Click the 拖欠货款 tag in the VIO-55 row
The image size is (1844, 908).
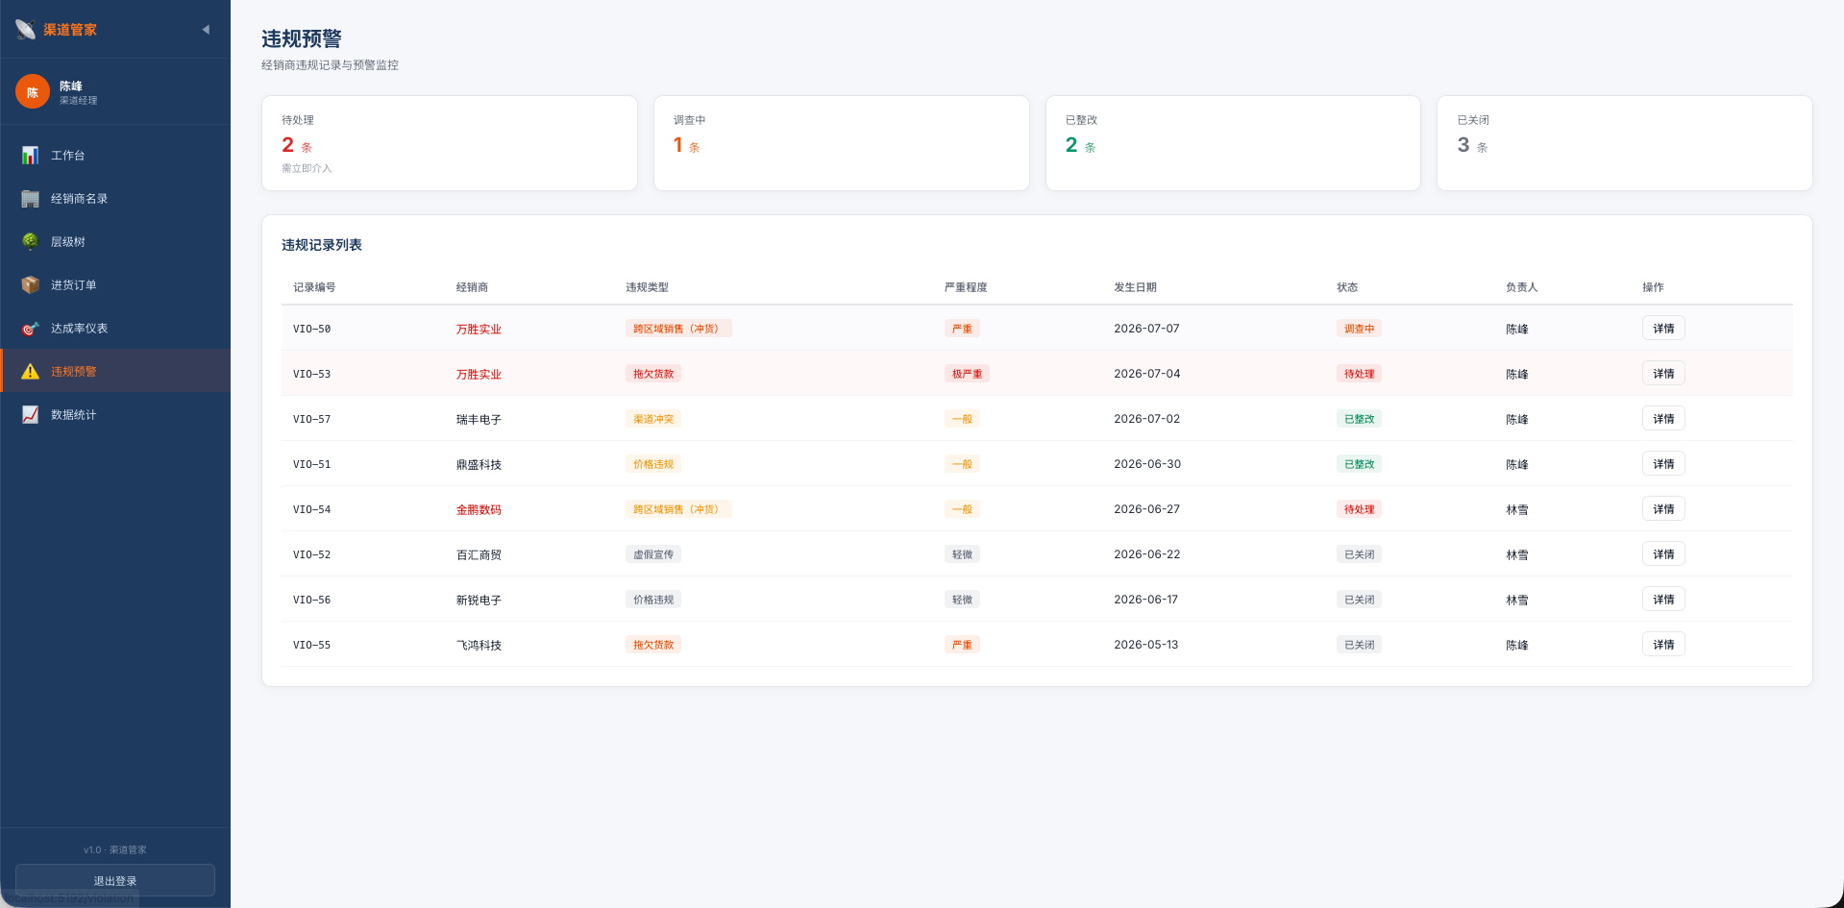coord(653,645)
